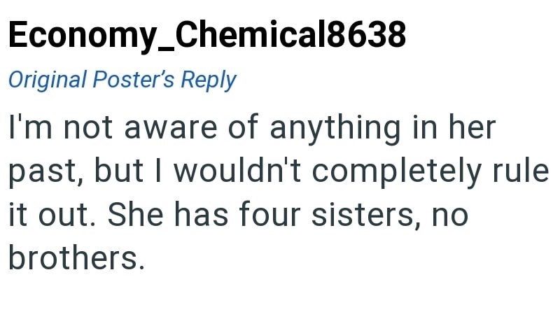Screen dimensions: 560x312
Task: Click the word "past" in the comment
Action: tap(41, 171)
